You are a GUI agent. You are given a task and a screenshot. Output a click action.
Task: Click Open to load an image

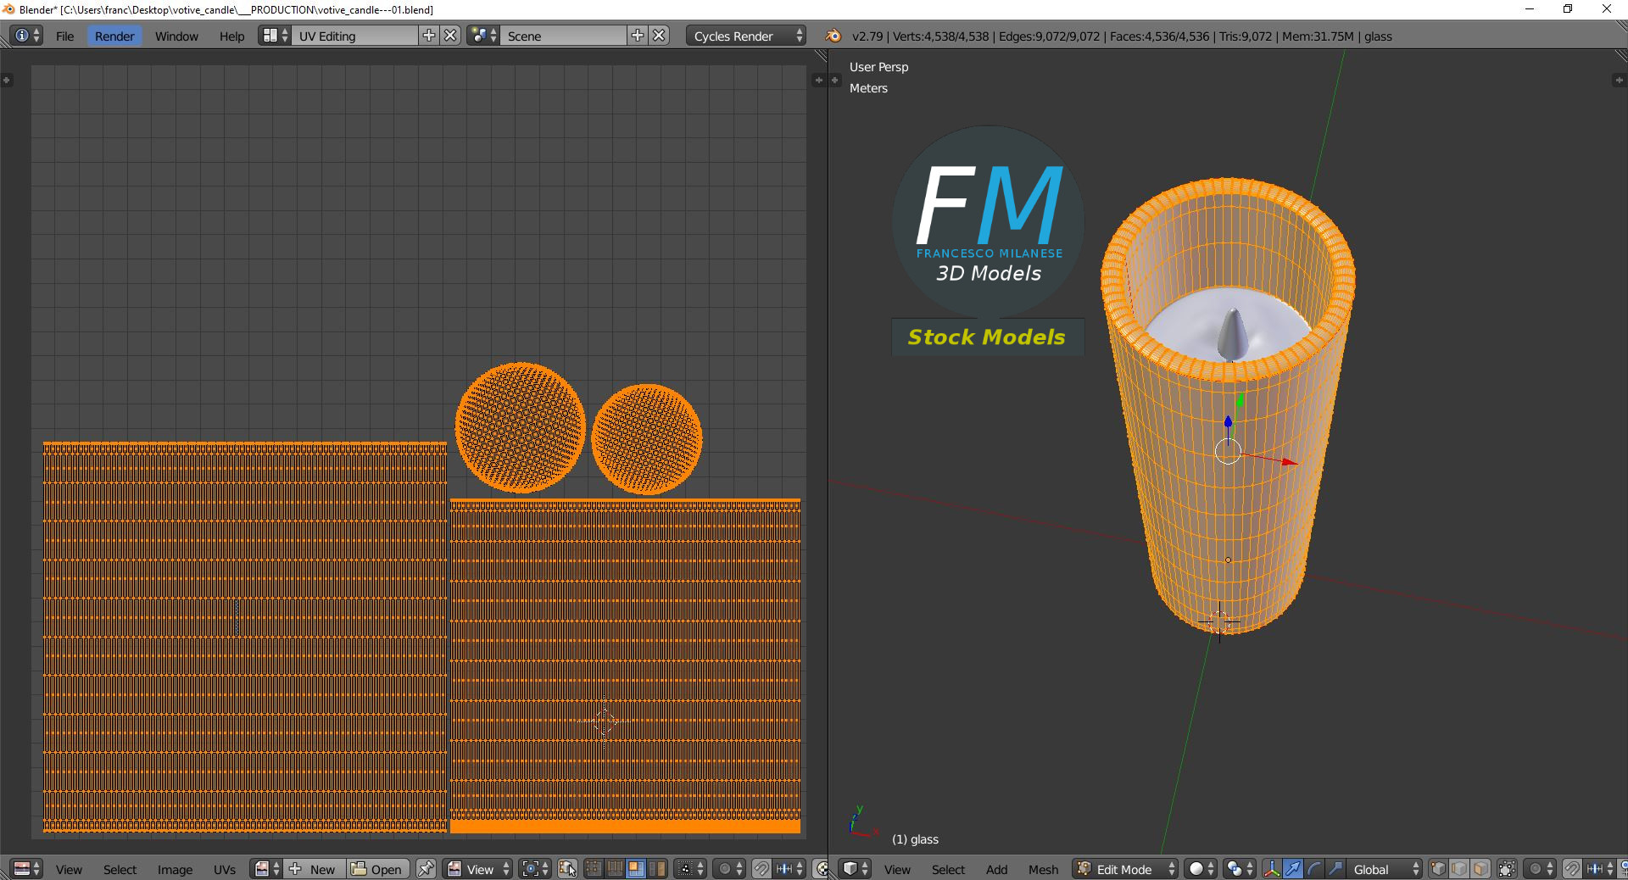pos(378,869)
